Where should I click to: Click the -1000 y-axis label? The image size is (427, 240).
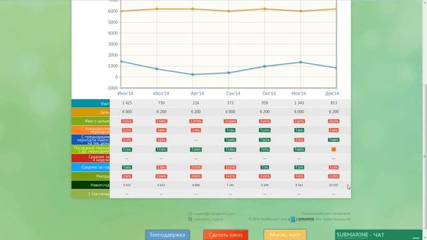[x=112, y=88]
